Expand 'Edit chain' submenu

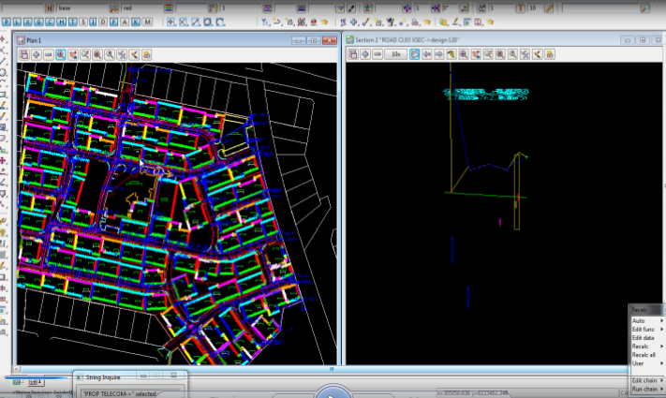pos(647,380)
